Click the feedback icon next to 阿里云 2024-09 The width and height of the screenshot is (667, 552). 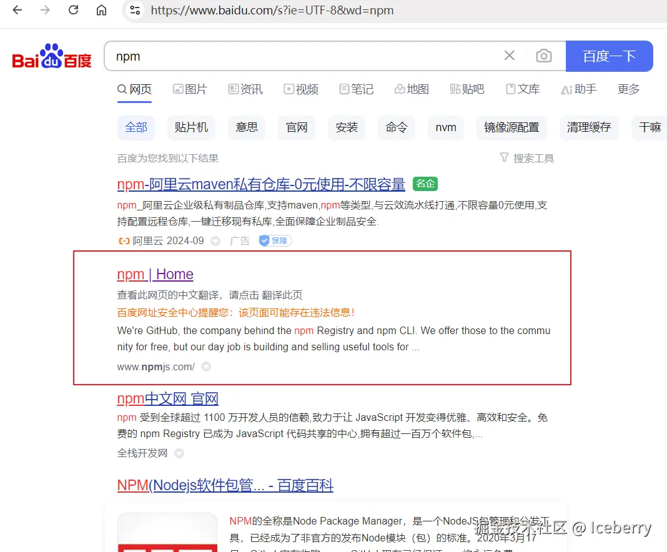[x=215, y=240]
